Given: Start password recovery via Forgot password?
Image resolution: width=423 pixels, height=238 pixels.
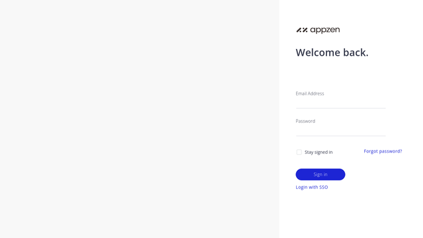Looking at the screenshot, I should pyautogui.click(x=383, y=151).
